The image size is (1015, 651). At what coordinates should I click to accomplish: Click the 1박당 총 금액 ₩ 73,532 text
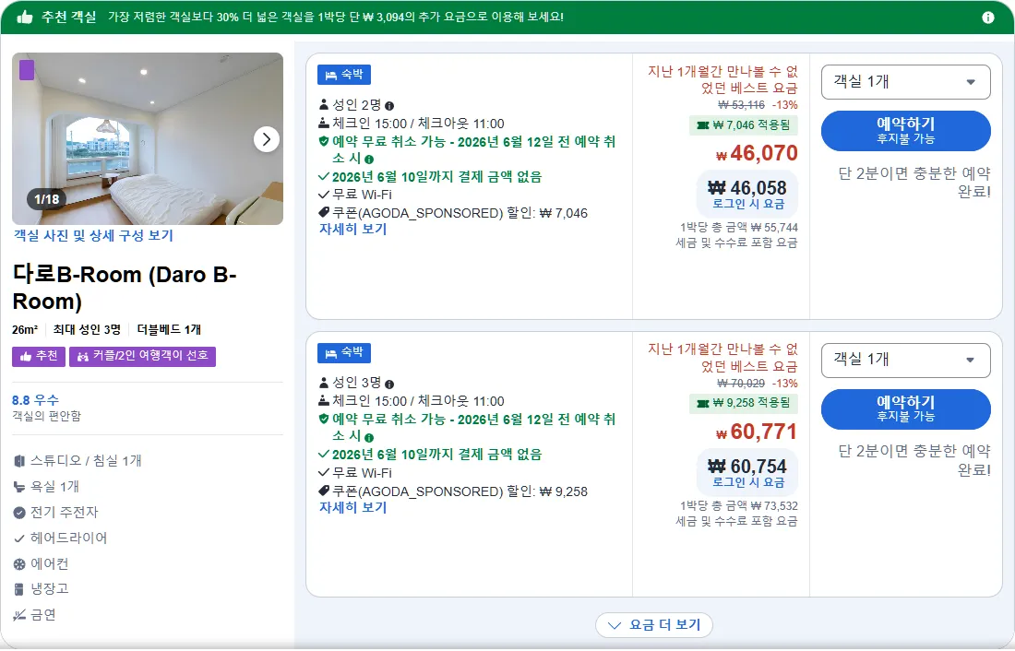point(738,506)
